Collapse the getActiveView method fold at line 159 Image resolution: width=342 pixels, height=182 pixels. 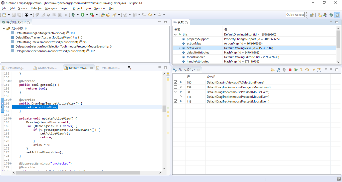click(11, 100)
